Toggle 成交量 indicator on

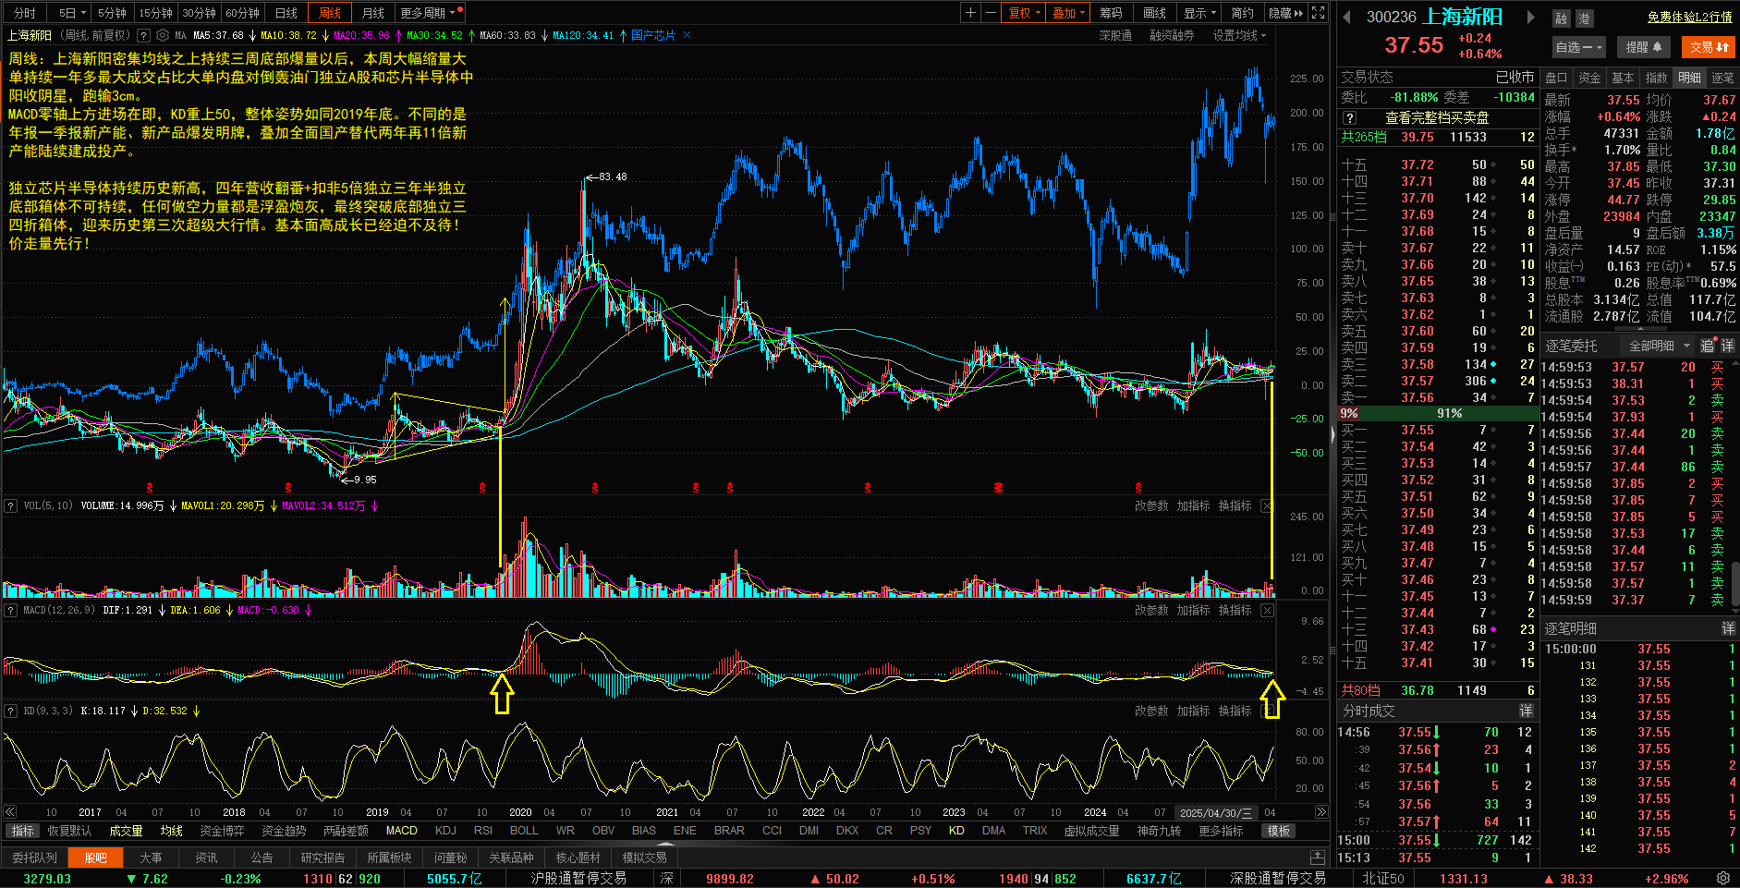126,831
